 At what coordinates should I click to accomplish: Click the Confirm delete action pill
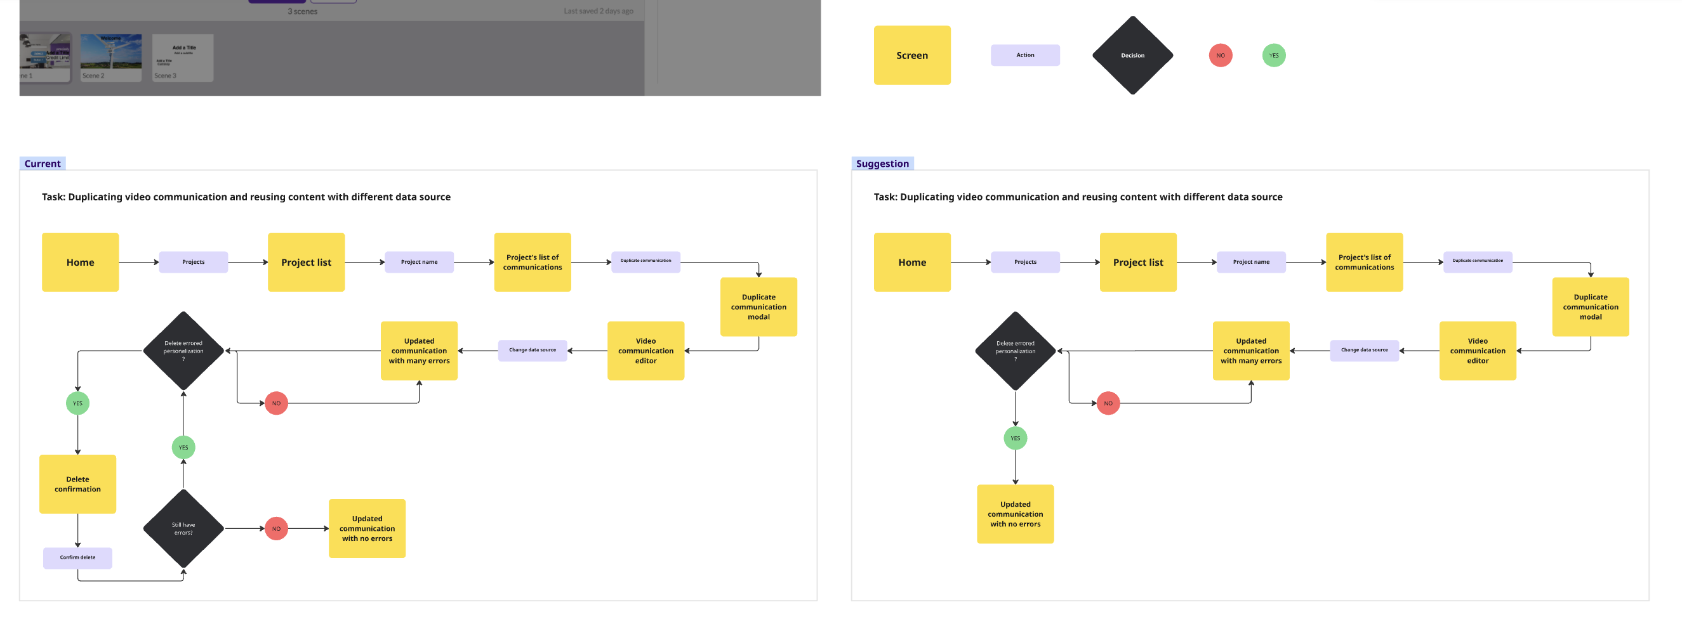[77, 557]
